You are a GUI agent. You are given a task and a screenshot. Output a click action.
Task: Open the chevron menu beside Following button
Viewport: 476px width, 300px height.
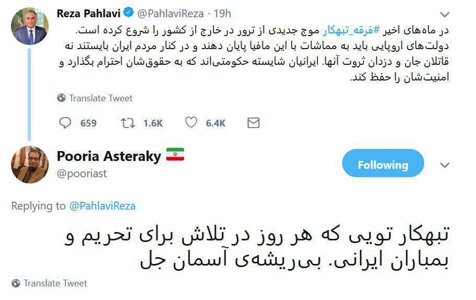[444, 165]
